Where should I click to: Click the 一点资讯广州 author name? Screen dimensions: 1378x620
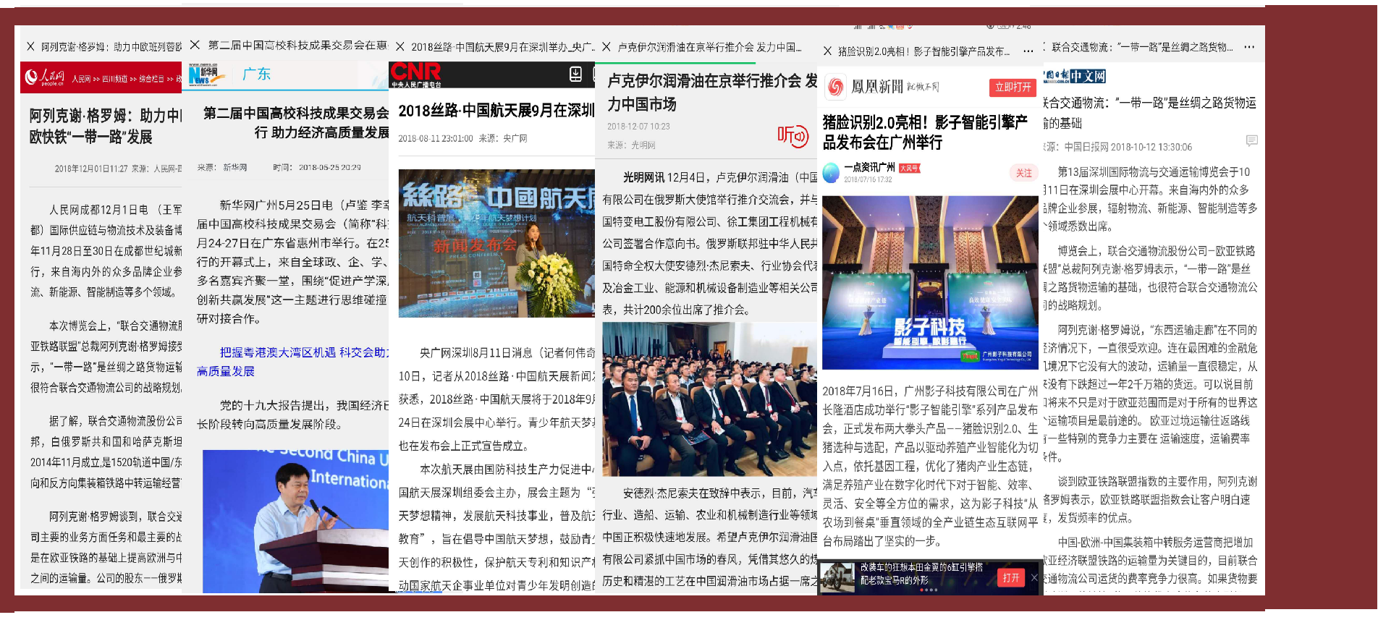869,167
